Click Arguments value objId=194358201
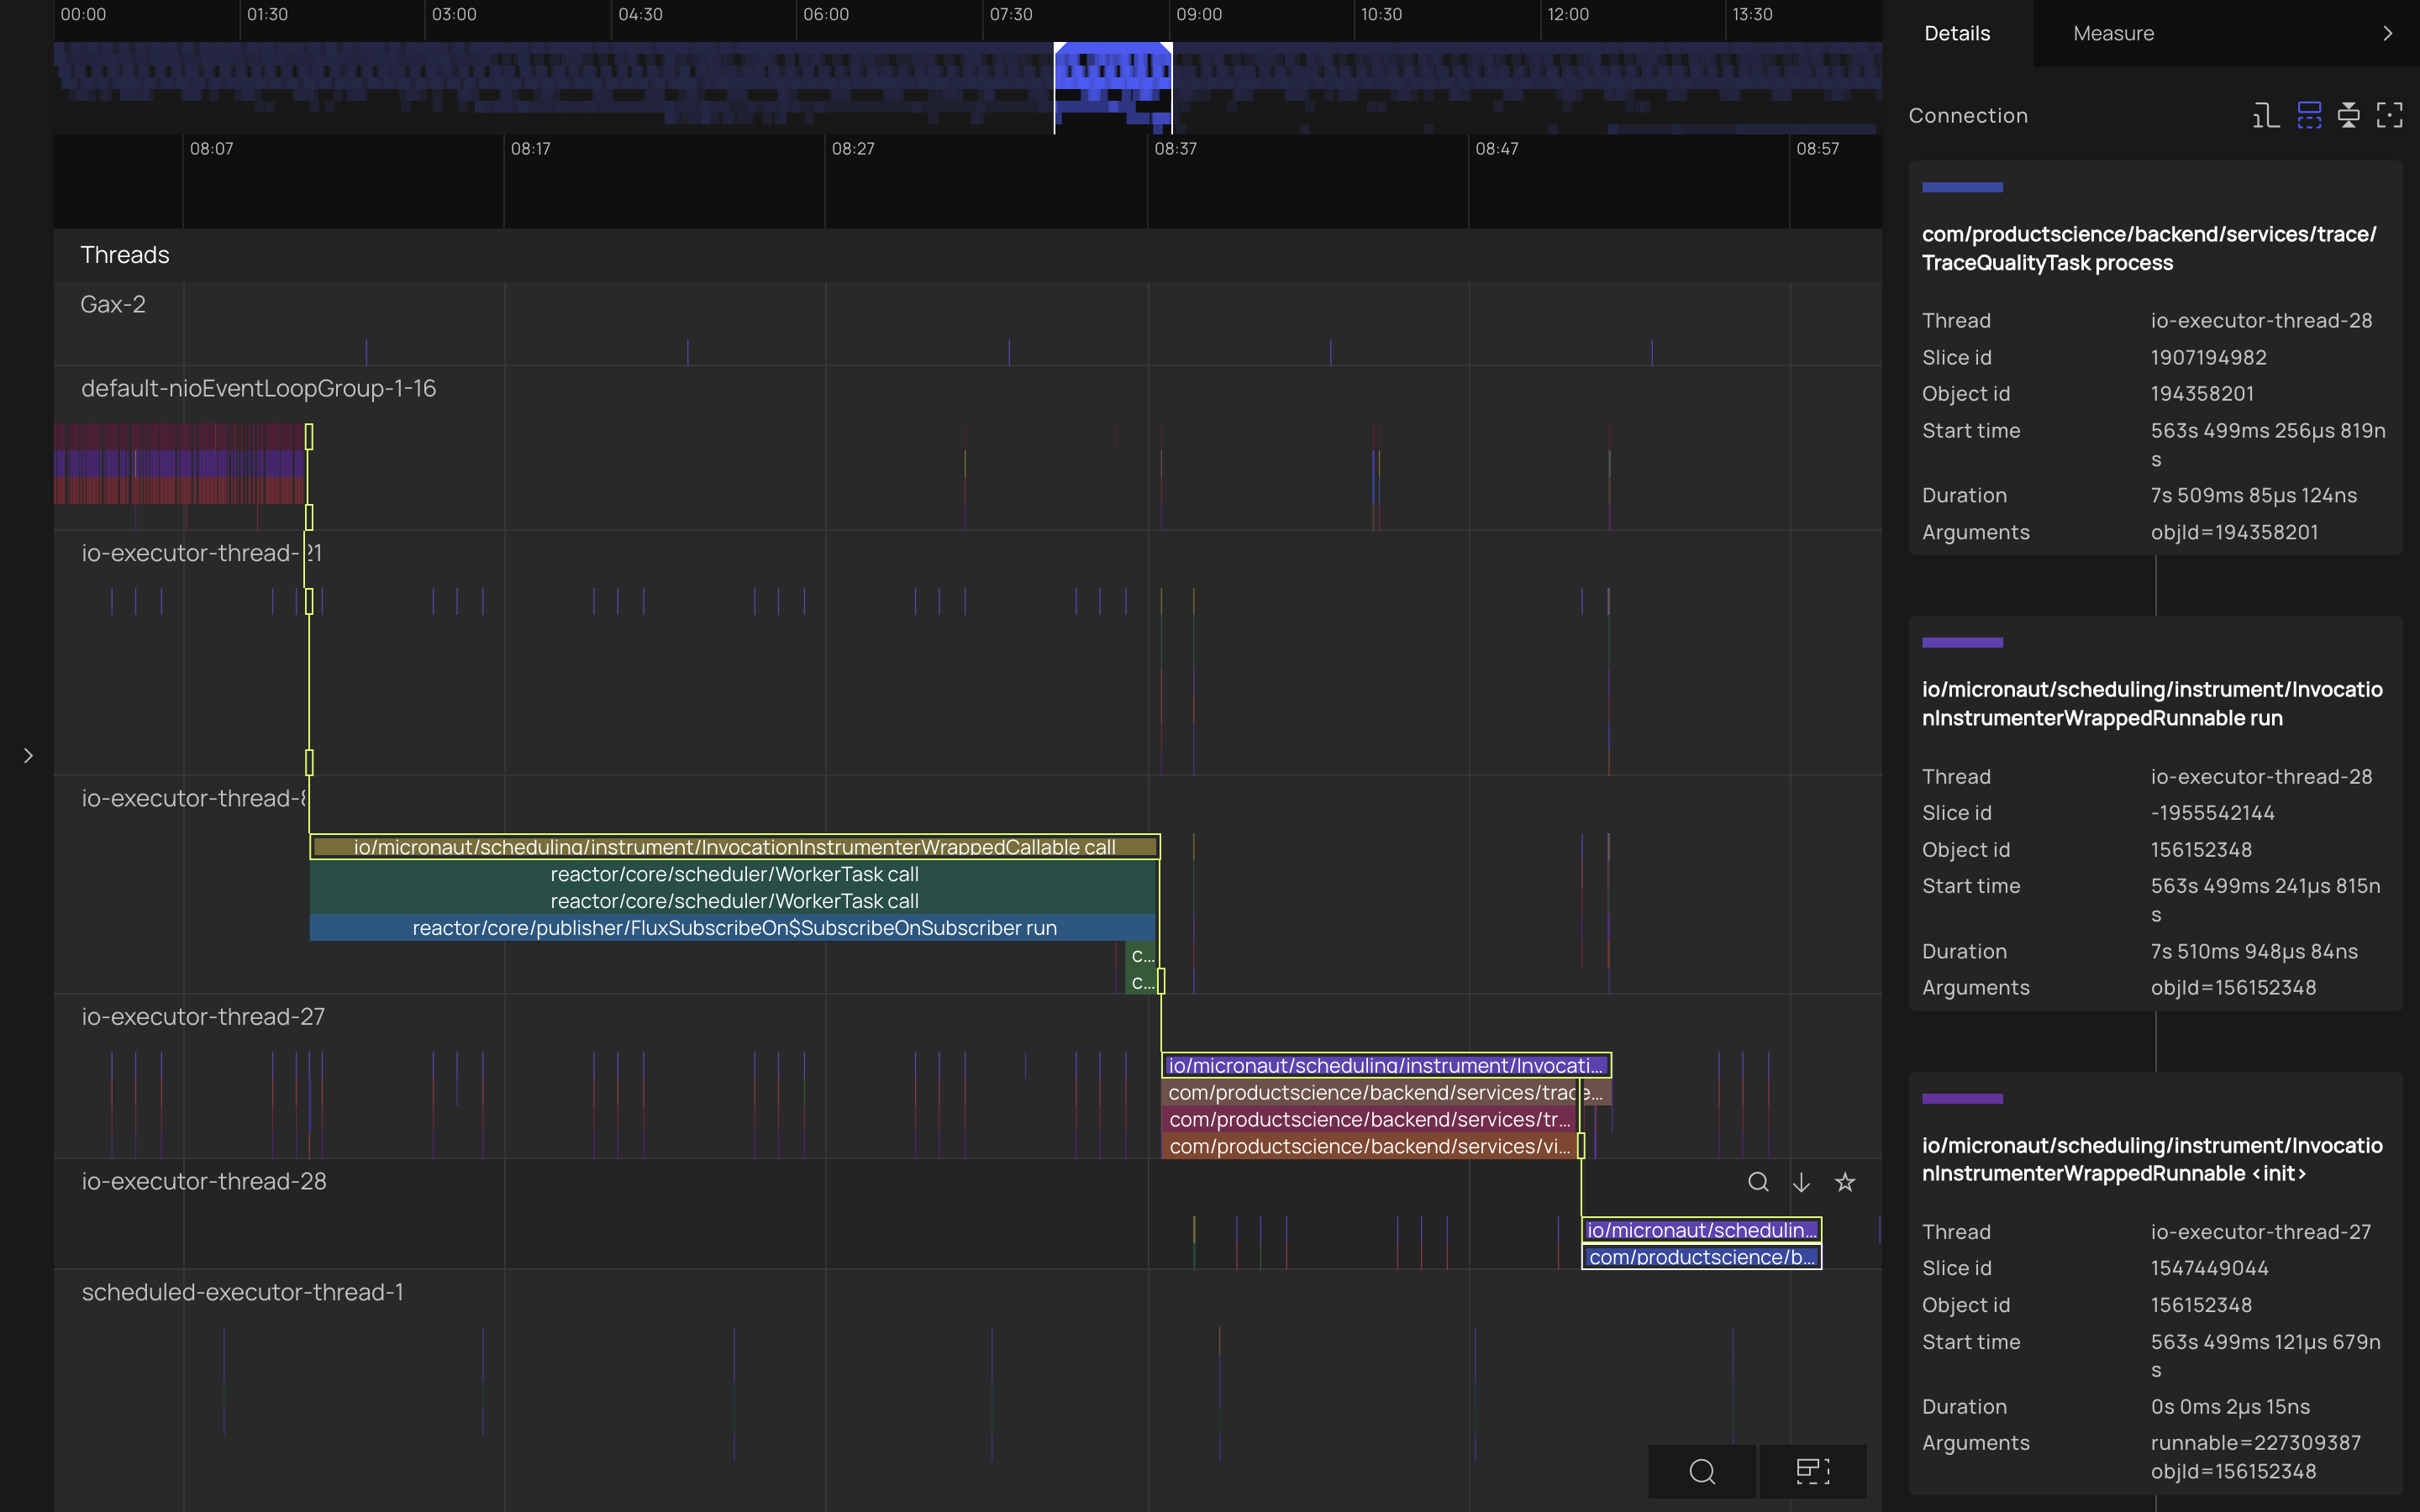 [x=2234, y=532]
